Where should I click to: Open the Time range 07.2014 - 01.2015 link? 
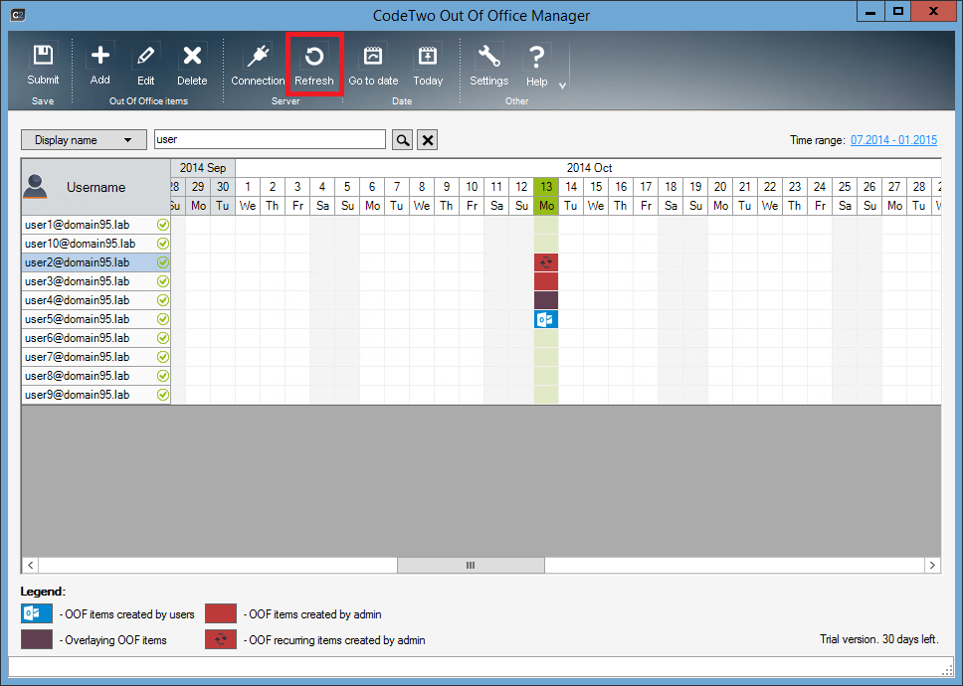(x=893, y=140)
